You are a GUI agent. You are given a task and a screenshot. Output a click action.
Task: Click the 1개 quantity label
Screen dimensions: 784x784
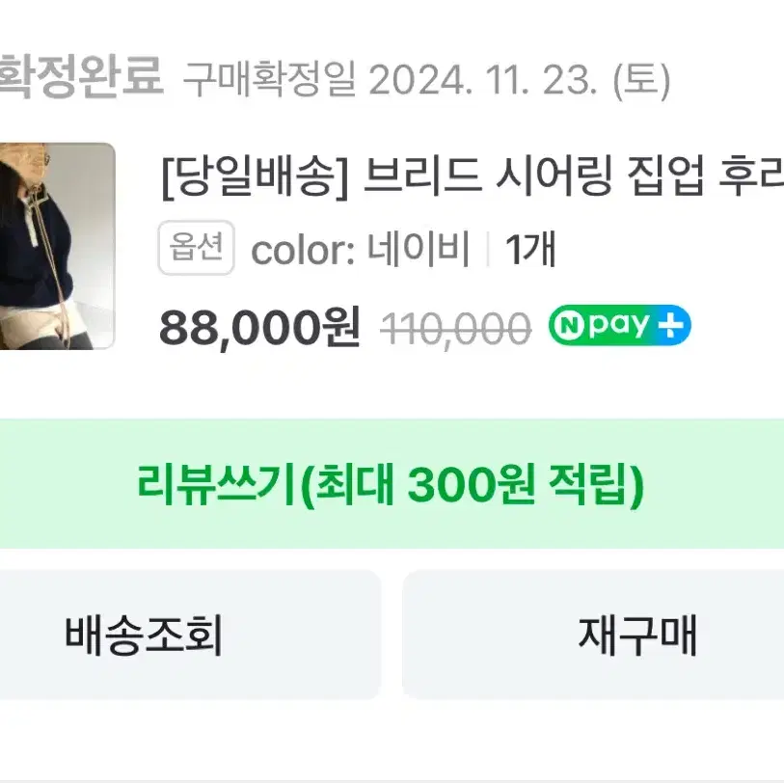tap(530, 249)
